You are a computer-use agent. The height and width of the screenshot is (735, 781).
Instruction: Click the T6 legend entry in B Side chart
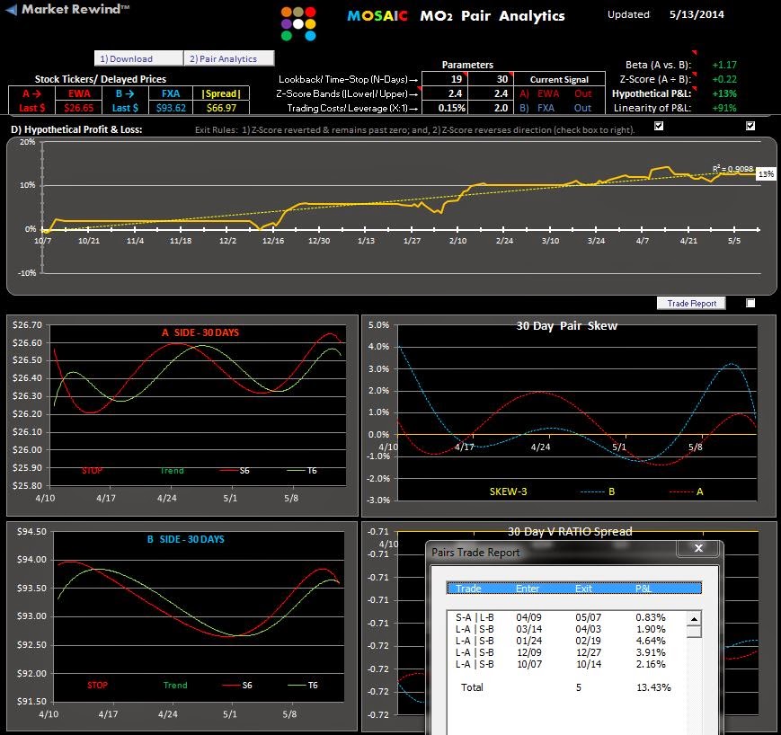click(x=302, y=686)
